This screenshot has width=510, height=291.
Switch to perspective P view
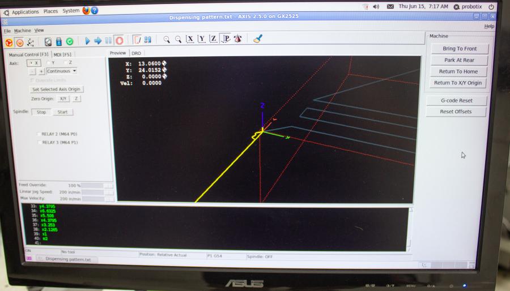coord(226,38)
